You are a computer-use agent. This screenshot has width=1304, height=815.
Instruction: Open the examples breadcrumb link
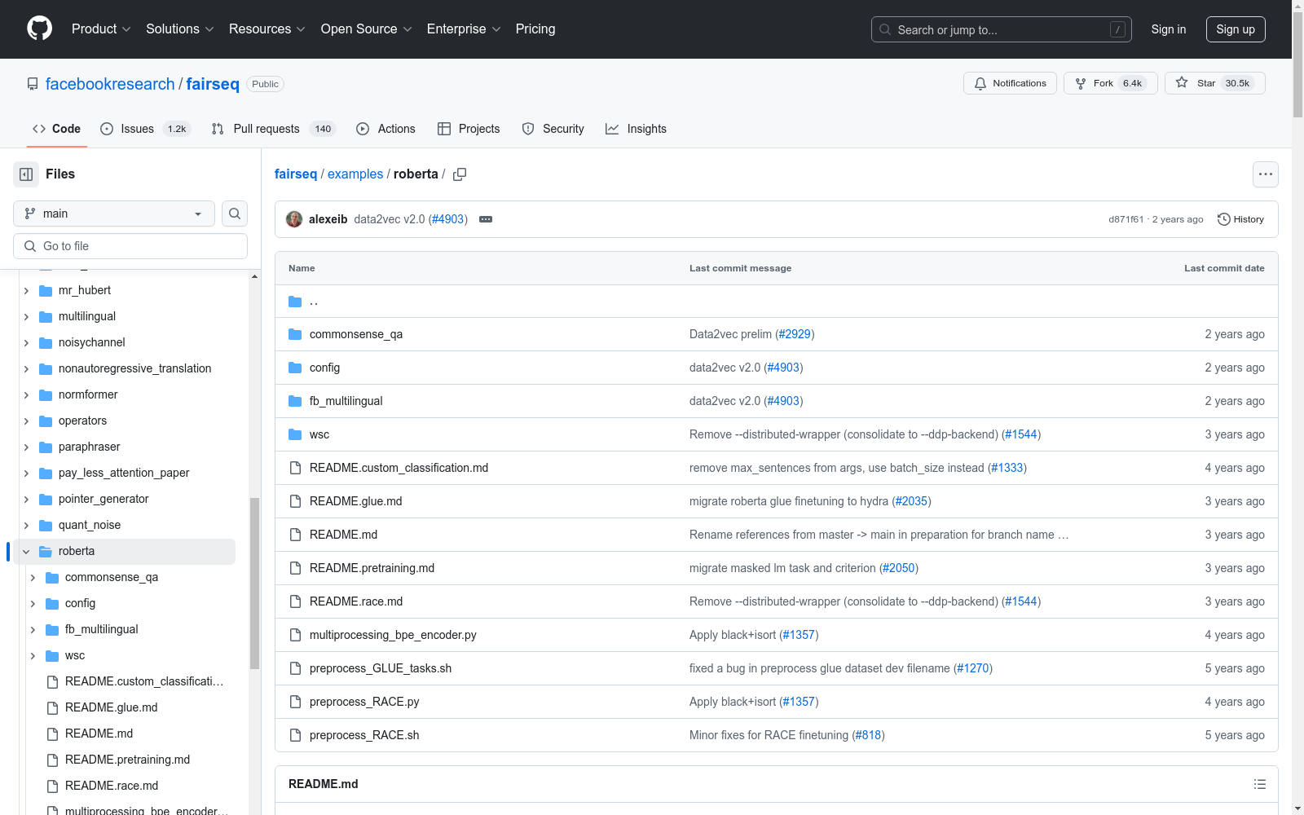pos(355,174)
